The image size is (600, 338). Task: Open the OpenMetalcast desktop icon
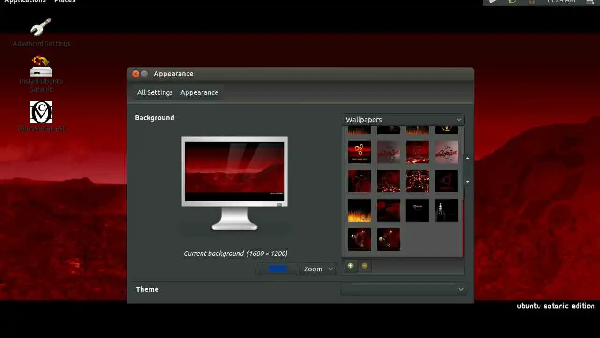point(41,116)
